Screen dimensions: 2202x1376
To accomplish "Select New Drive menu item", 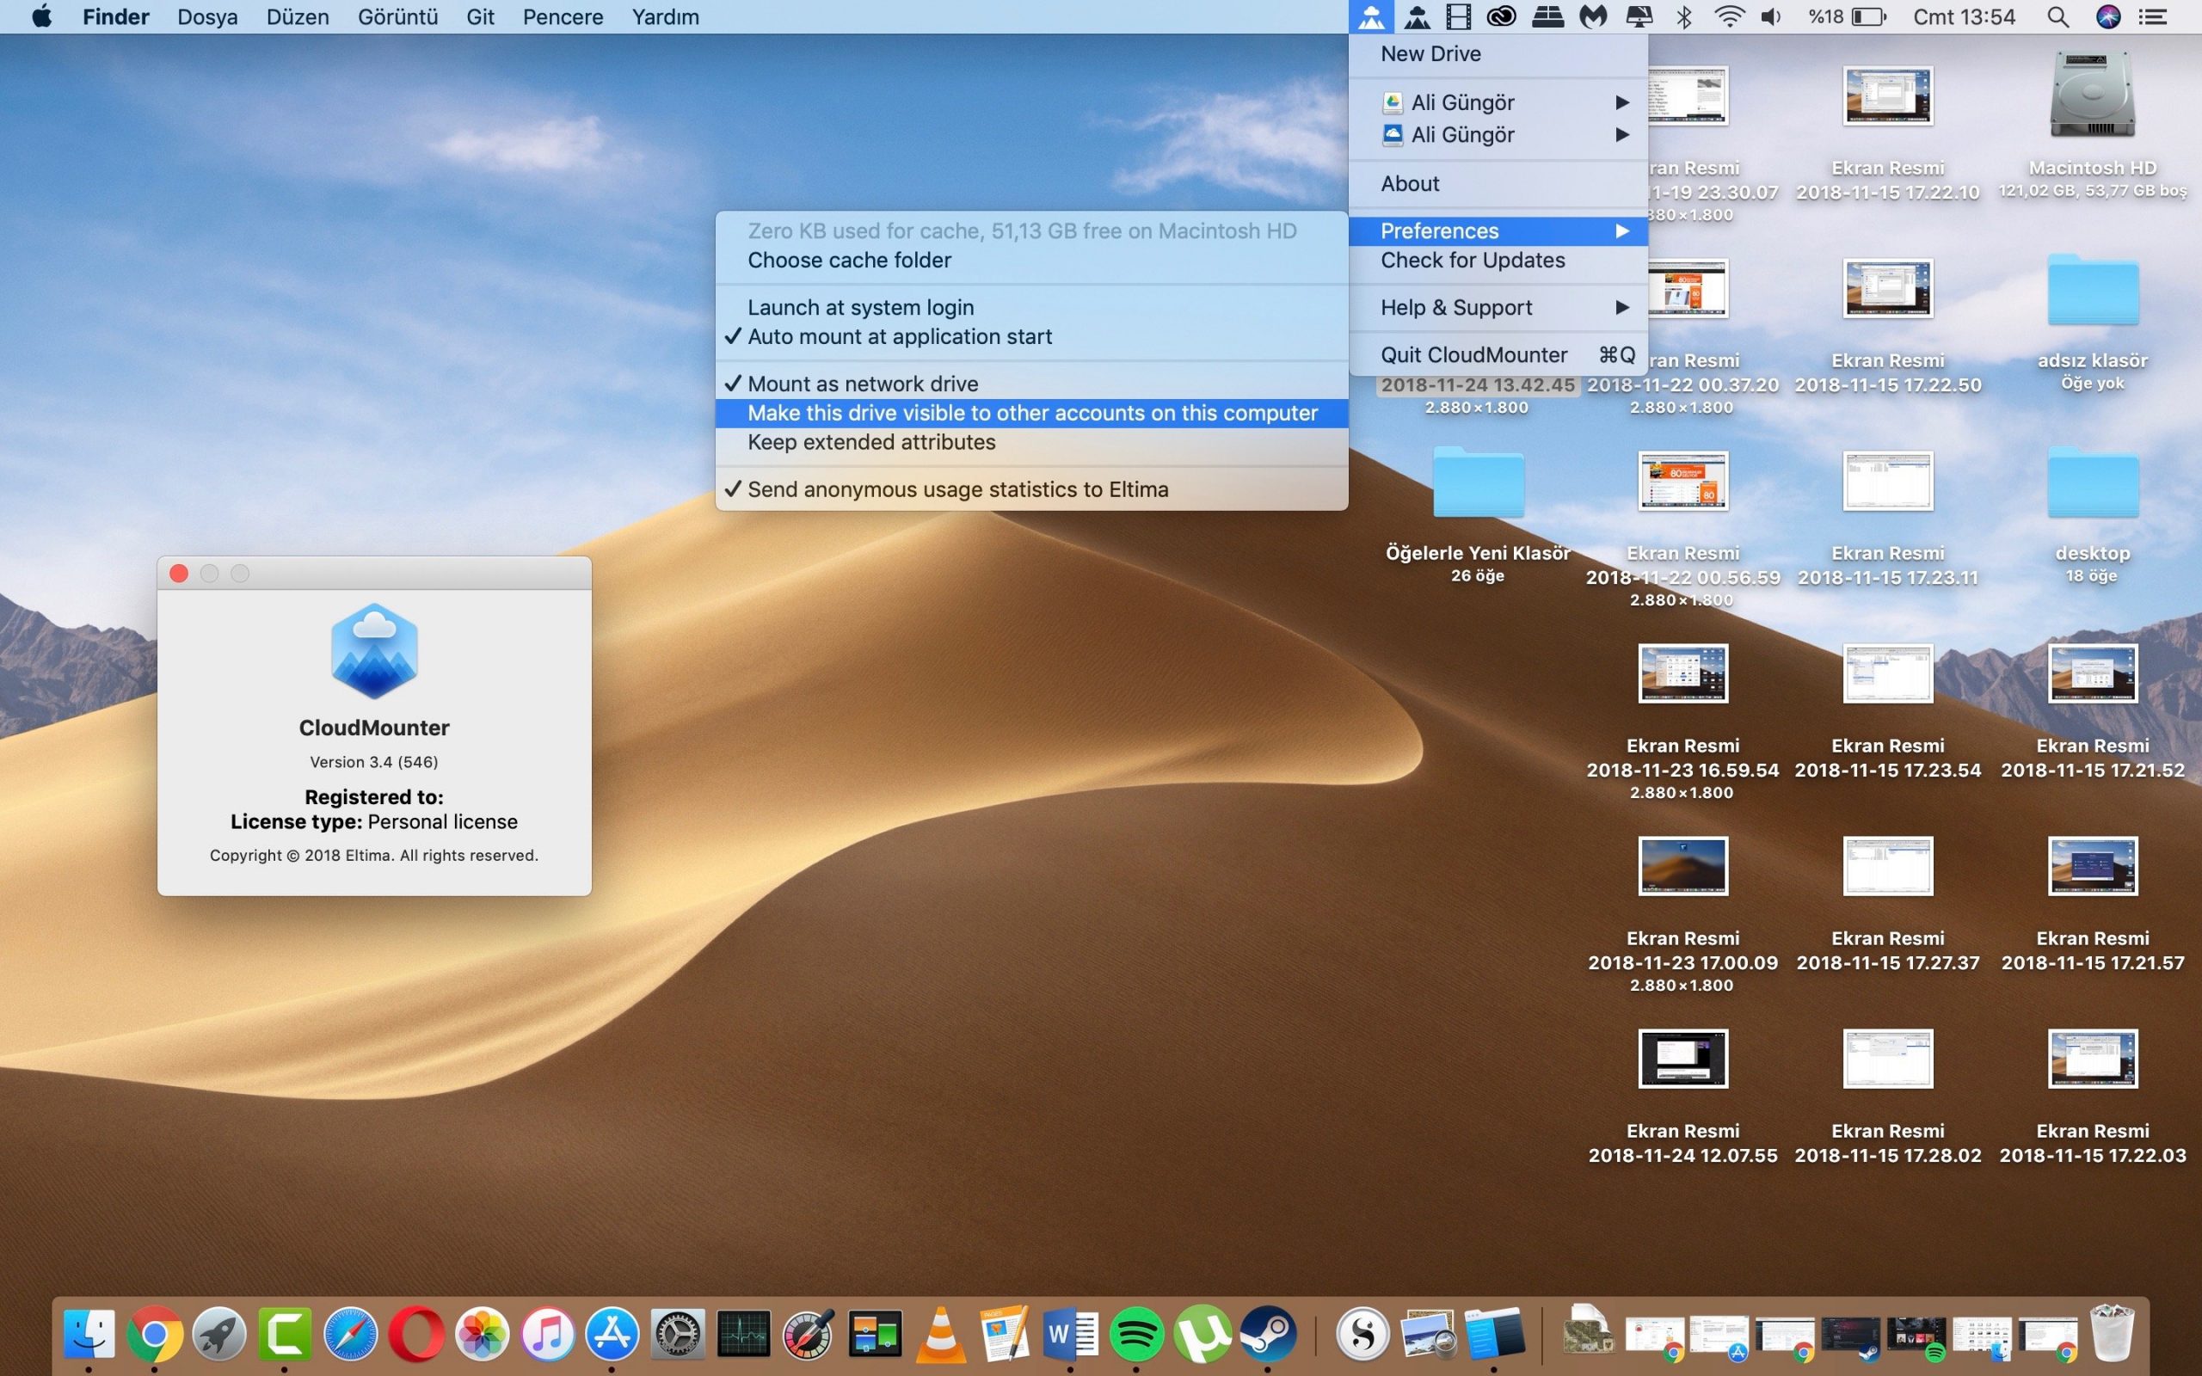I will click(x=1430, y=53).
